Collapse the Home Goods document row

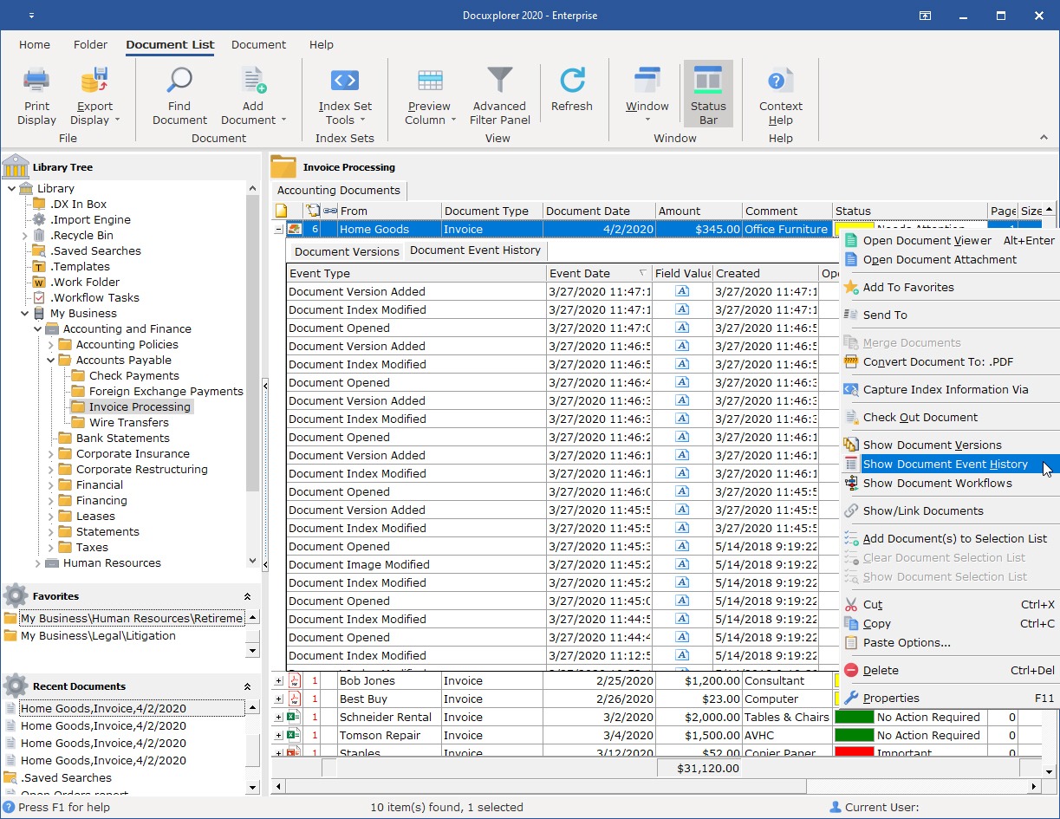(279, 230)
